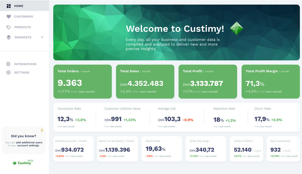Select the Order Size (Avg.) card
Viewport: 302px width, 174px height.
[x=206, y=149]
